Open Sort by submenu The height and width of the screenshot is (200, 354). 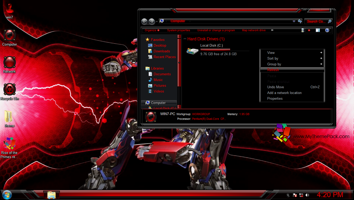[292, 58]
